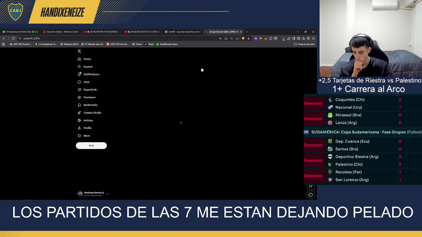
Task: Open Profile in X sidebar
Action: coord(84,128)
